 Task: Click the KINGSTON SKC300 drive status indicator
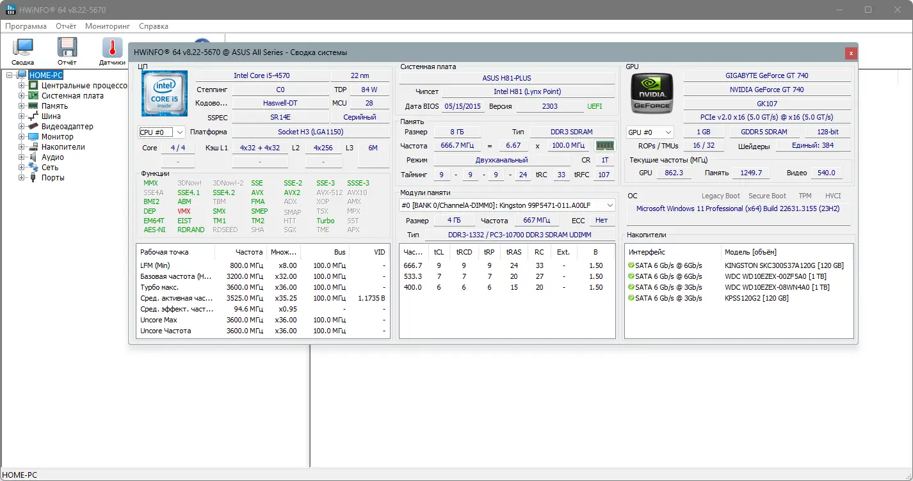click(632, 265)
